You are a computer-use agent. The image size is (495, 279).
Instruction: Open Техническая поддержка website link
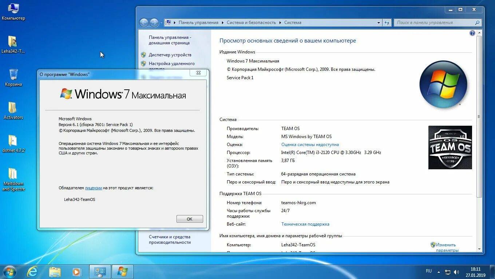(x=305, y=224)
